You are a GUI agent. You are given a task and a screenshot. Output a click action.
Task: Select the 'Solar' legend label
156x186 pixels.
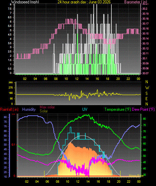tap(44, 111)
